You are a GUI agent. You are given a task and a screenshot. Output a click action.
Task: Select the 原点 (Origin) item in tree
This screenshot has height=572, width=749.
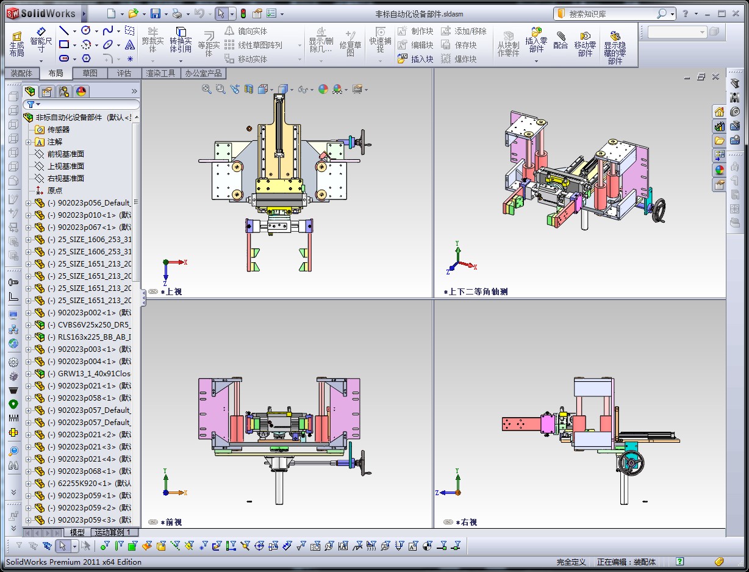(48, 191)
